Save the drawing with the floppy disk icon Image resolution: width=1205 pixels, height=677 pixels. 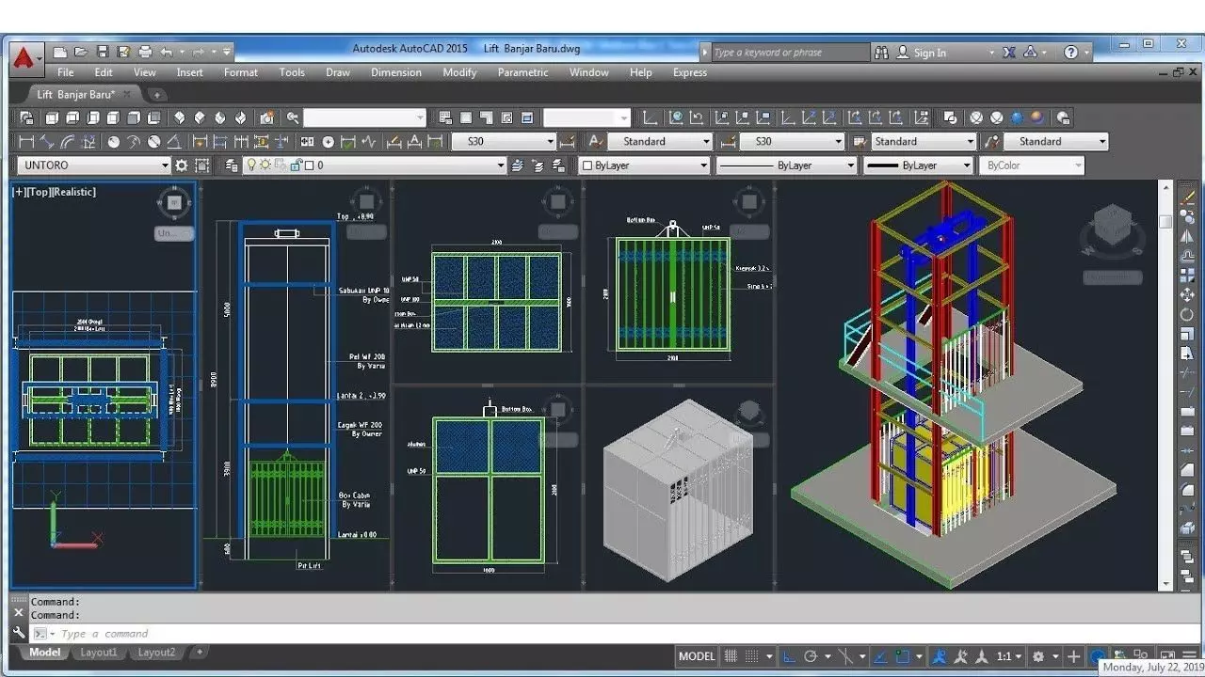click(x=103, y=52)
